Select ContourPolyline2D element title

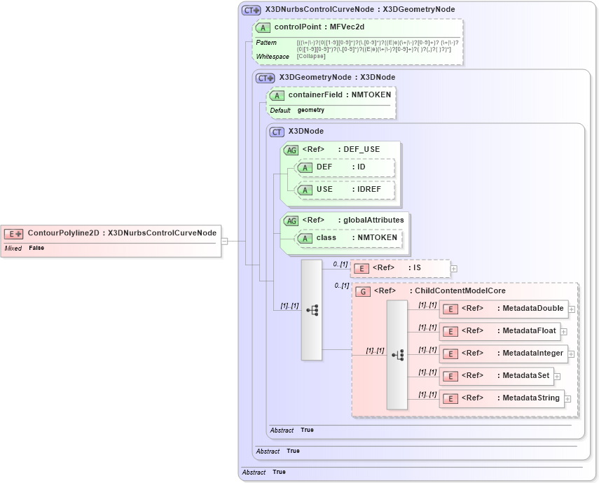[x=122, y=233]
